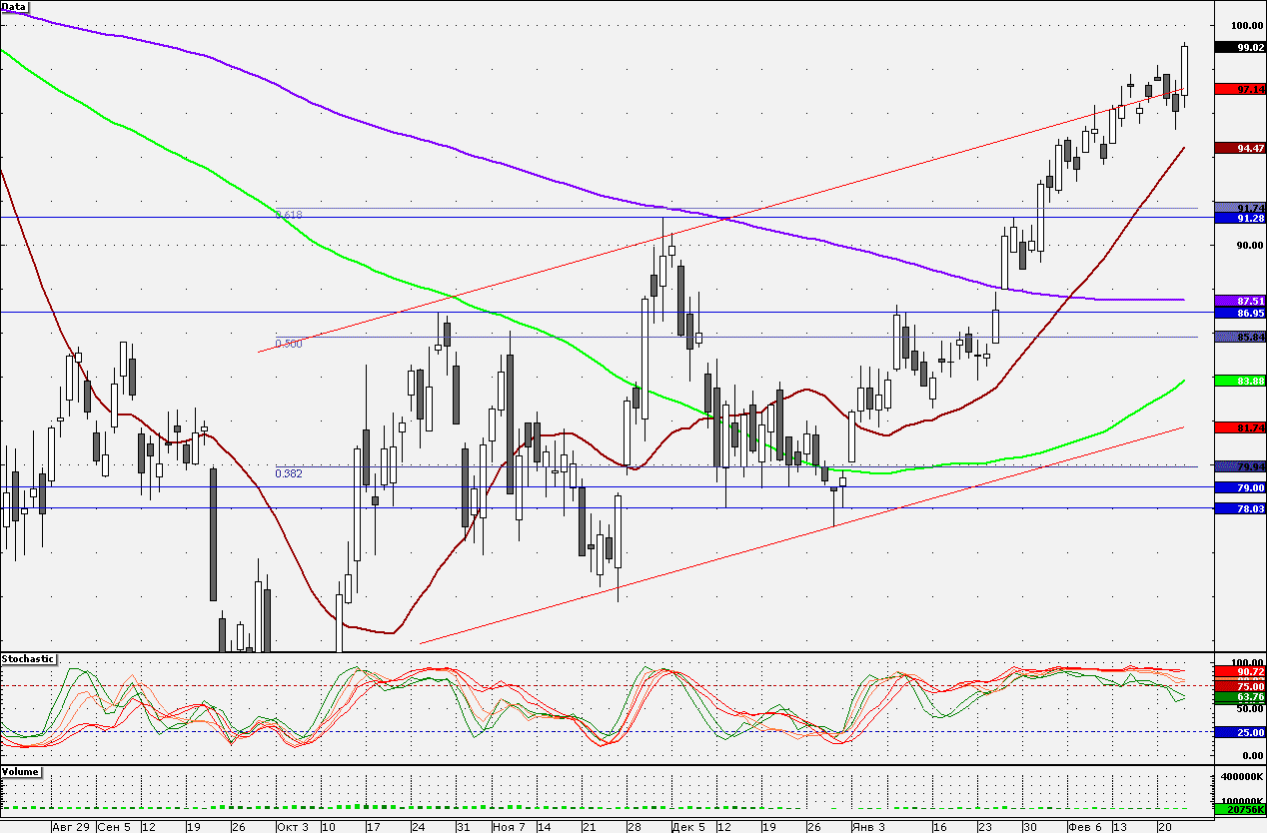Click the Stochastic panel label
This screenshot has height=833, width=1267.
pos(28,659)
